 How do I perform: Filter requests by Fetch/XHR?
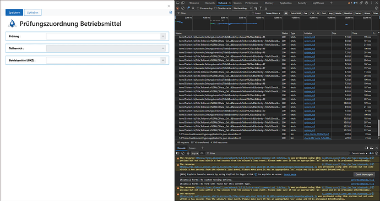pyautogui.click(x=296, y=13)
